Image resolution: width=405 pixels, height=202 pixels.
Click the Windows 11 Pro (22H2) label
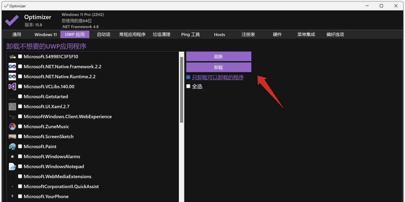coord(82,15)
